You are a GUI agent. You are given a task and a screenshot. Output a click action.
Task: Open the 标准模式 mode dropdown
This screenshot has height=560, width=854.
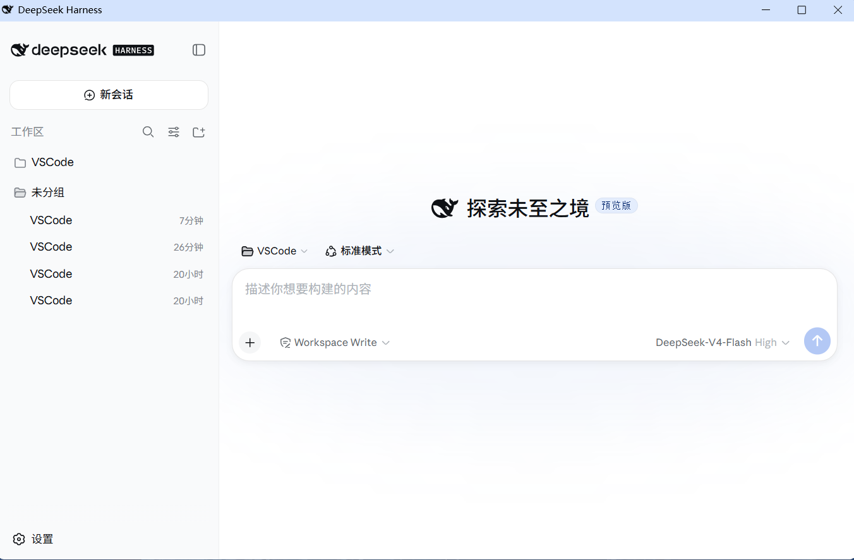click(x=360, y=251)
